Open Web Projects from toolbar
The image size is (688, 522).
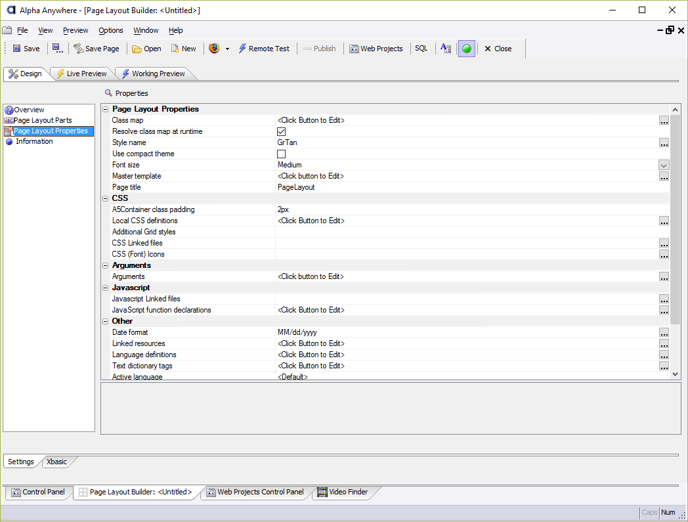[x=376, y=49]
